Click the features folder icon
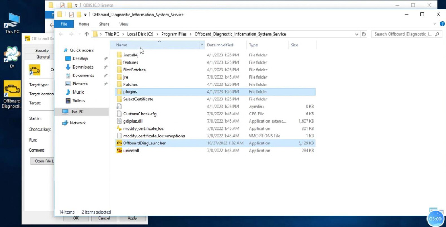Viewport: 446px width, 227px height. click(119, 62)
